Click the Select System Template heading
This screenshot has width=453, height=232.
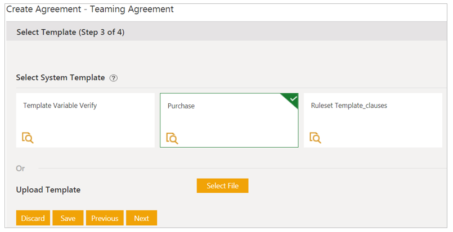[60, 78]
